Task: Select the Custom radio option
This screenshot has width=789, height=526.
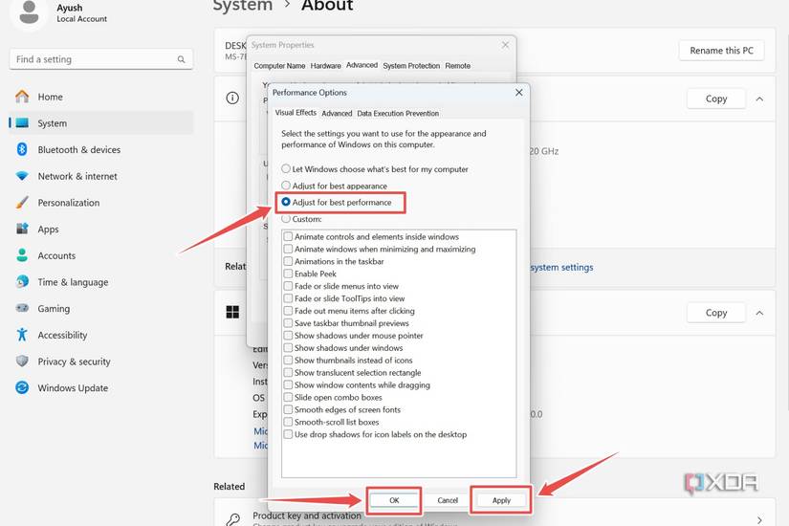Action: click(x=286, y=218)
